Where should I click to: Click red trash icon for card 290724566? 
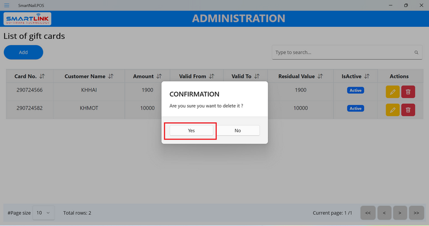(408, 91)
